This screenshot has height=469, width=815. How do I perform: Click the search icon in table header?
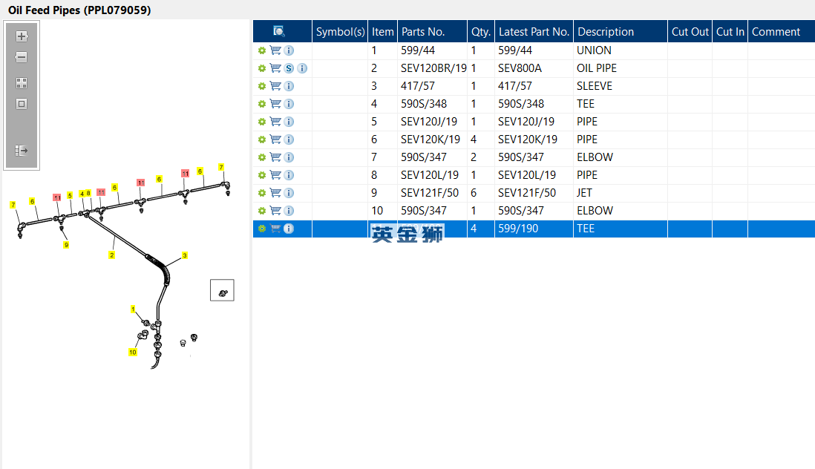point(279,31)
